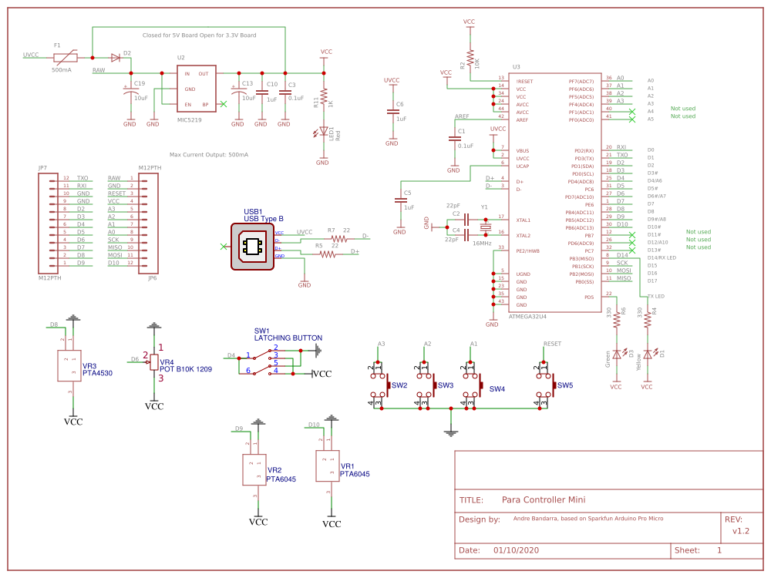Click the SW2 pushbutton symbol

379,385
